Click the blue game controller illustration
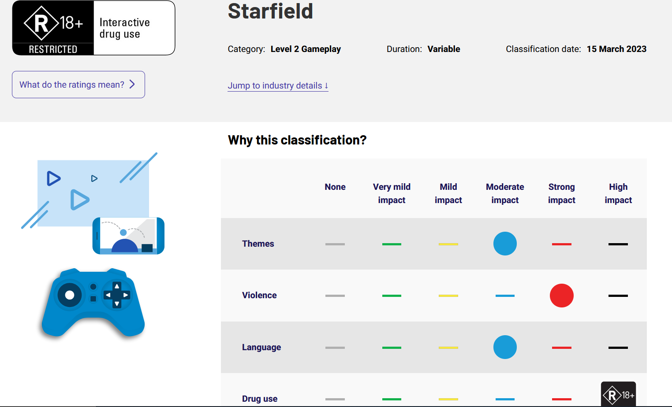This screenshot has height=407, width=672. [93, 303]
